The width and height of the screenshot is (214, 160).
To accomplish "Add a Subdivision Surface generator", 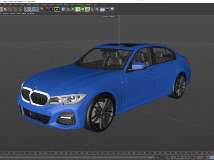I will tap(73, 9).
